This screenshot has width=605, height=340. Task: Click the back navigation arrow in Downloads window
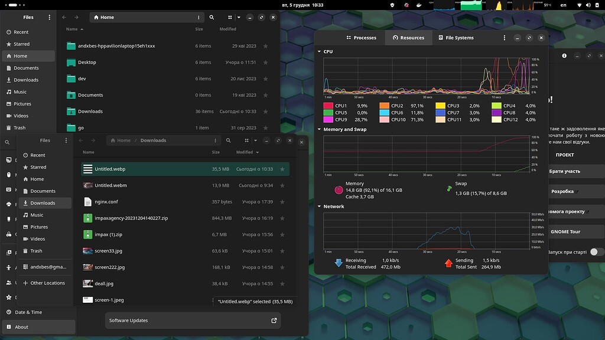[x=80, y=140]
